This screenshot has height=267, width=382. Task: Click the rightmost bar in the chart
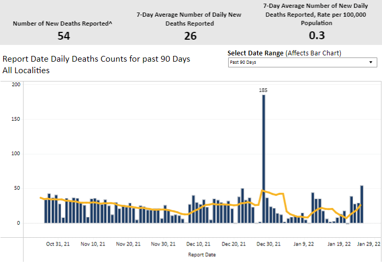coord(362,204)
